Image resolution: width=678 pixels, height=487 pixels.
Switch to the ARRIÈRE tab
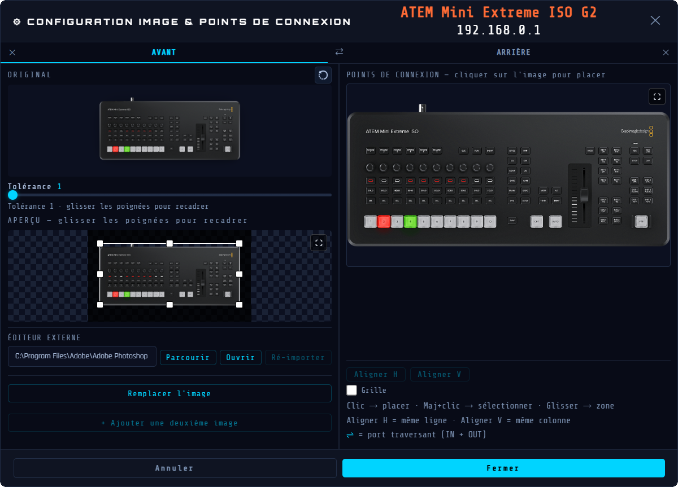[514, 52]
